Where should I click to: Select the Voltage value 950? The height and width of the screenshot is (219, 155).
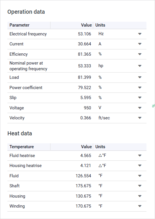coord(87,108)
